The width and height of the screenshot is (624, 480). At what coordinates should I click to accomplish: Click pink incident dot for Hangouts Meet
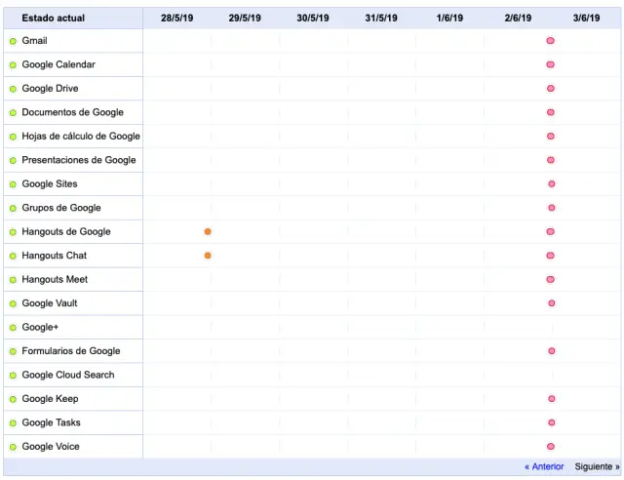550,280
